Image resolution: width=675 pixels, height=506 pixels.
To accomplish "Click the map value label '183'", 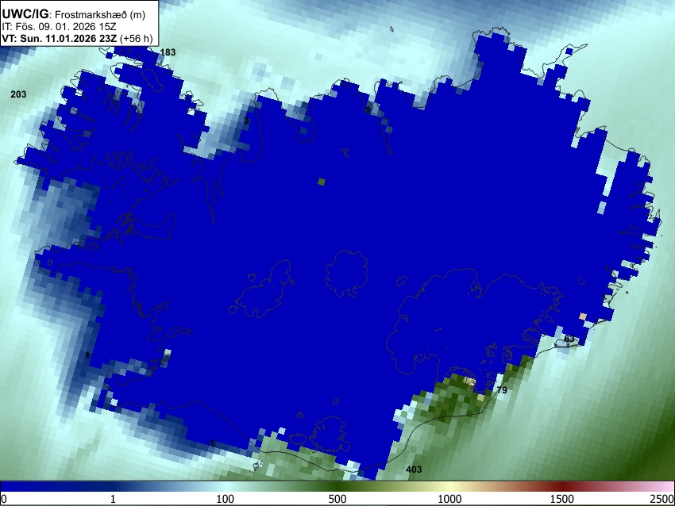I will [168, 52].
